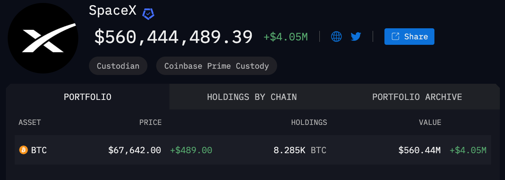The height and width of the screenshot is (180, 505).
Task: Open the website globe icon
Action: coord(336,37)
